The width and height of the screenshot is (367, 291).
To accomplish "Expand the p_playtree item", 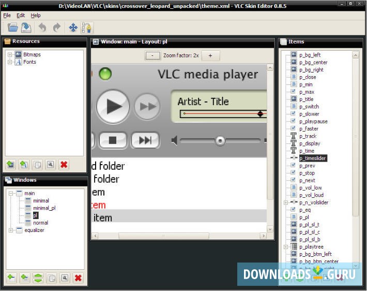I will [x=286, y=246].
